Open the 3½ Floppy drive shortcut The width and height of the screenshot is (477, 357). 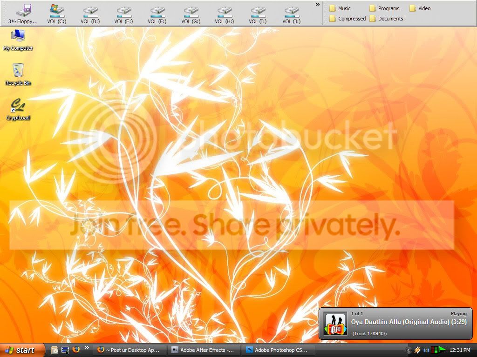pos(23,13)
